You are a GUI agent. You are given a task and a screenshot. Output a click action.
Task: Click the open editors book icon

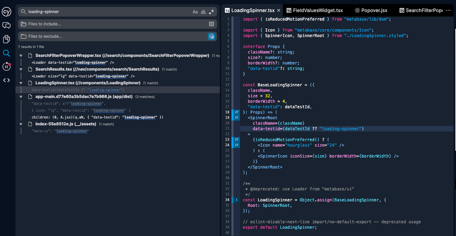click(212, 24)
